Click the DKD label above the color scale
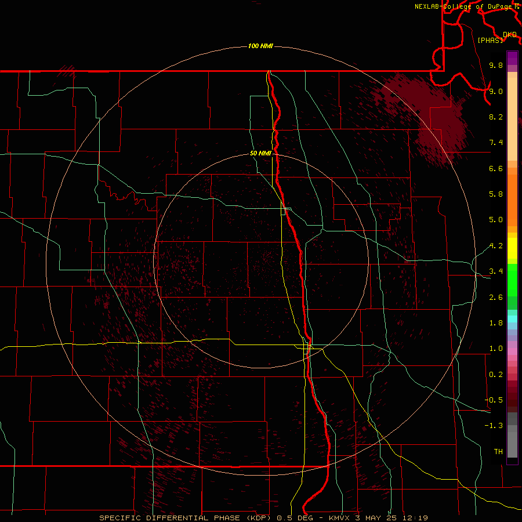The image size is (522, 522). coord(509,34)
